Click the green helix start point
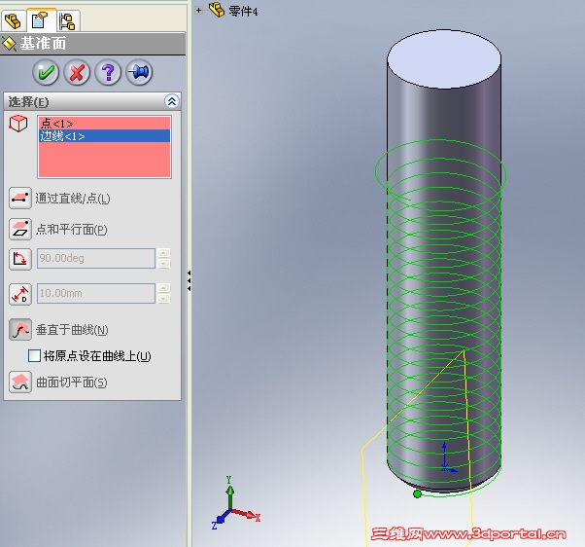585x547 pixels. 417,493
